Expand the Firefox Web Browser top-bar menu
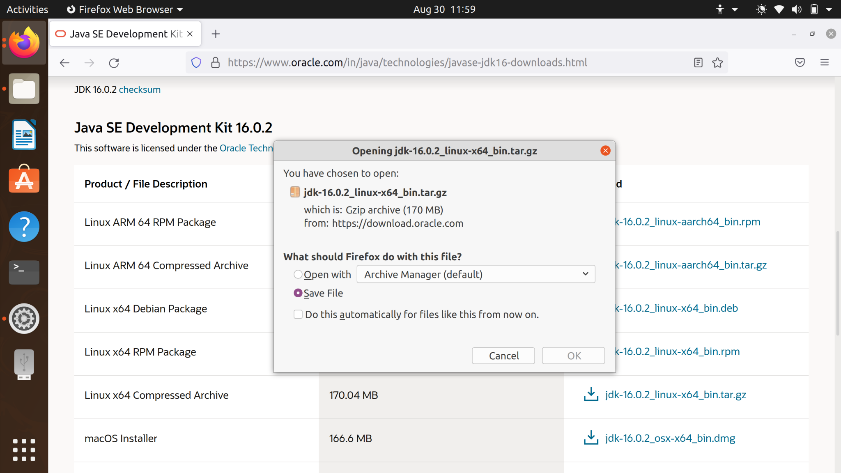Screen dimensions: 841x473 [123, 9]
